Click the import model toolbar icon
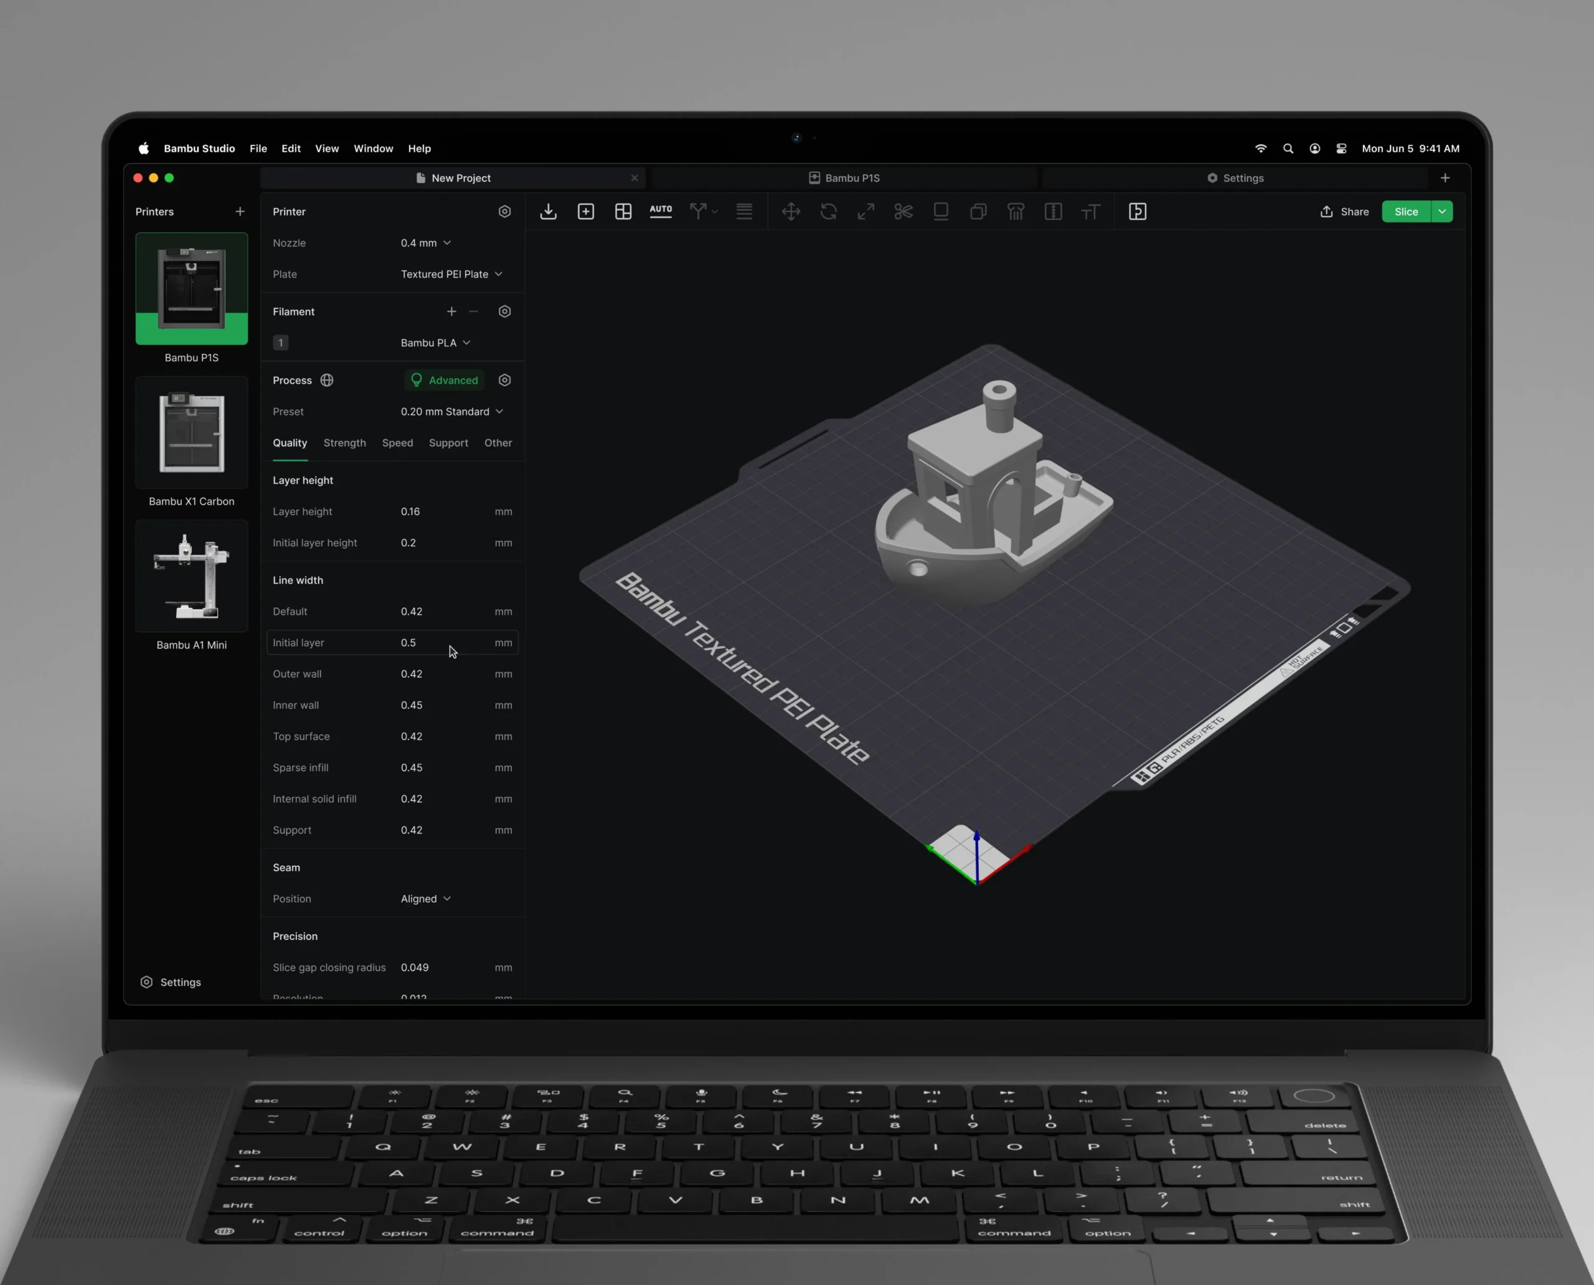This screenshot has height=1285, width=1594. [549, 212]
